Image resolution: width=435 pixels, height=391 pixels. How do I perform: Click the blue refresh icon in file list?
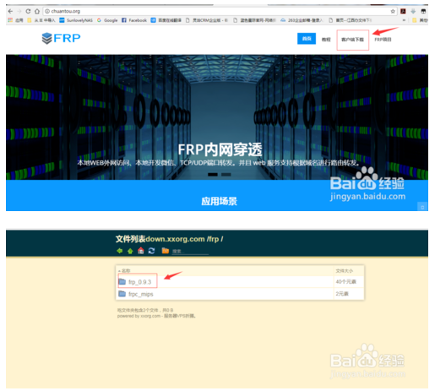point(151,251)
